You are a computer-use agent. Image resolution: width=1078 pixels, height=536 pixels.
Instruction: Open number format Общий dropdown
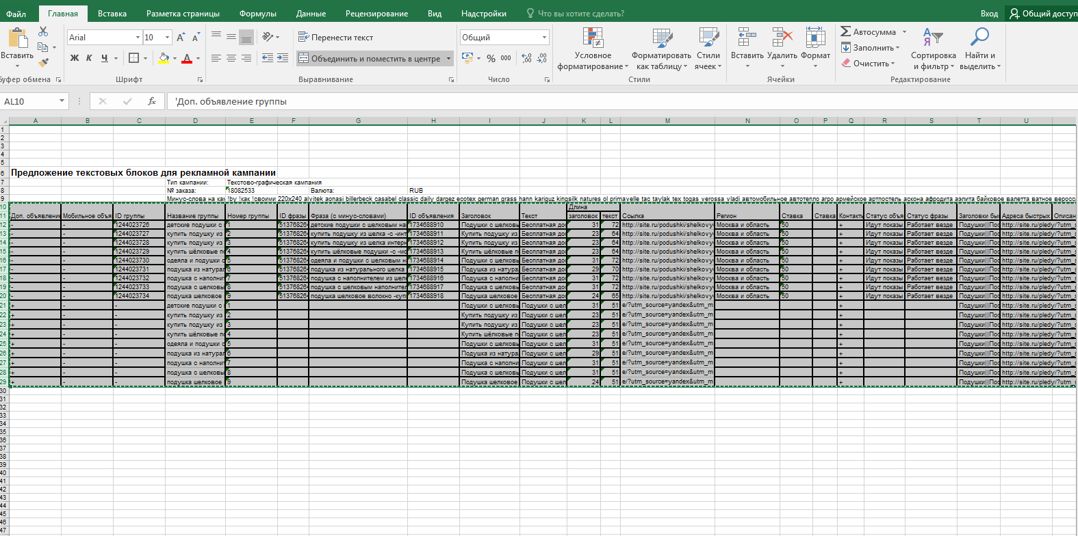[545, 38]
